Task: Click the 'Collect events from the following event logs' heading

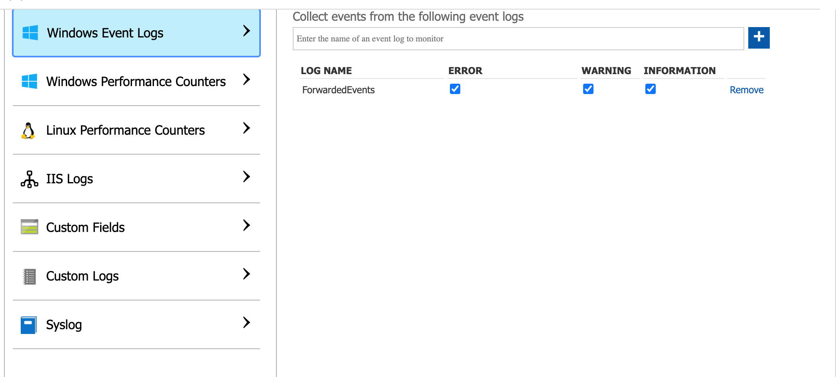Action: point(408,17)
